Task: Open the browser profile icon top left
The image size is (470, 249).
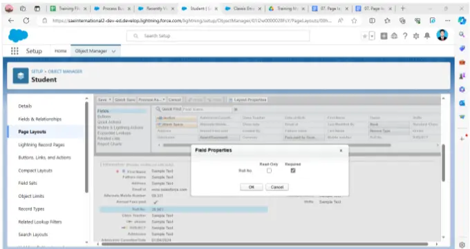Action: tap(9, 8)
